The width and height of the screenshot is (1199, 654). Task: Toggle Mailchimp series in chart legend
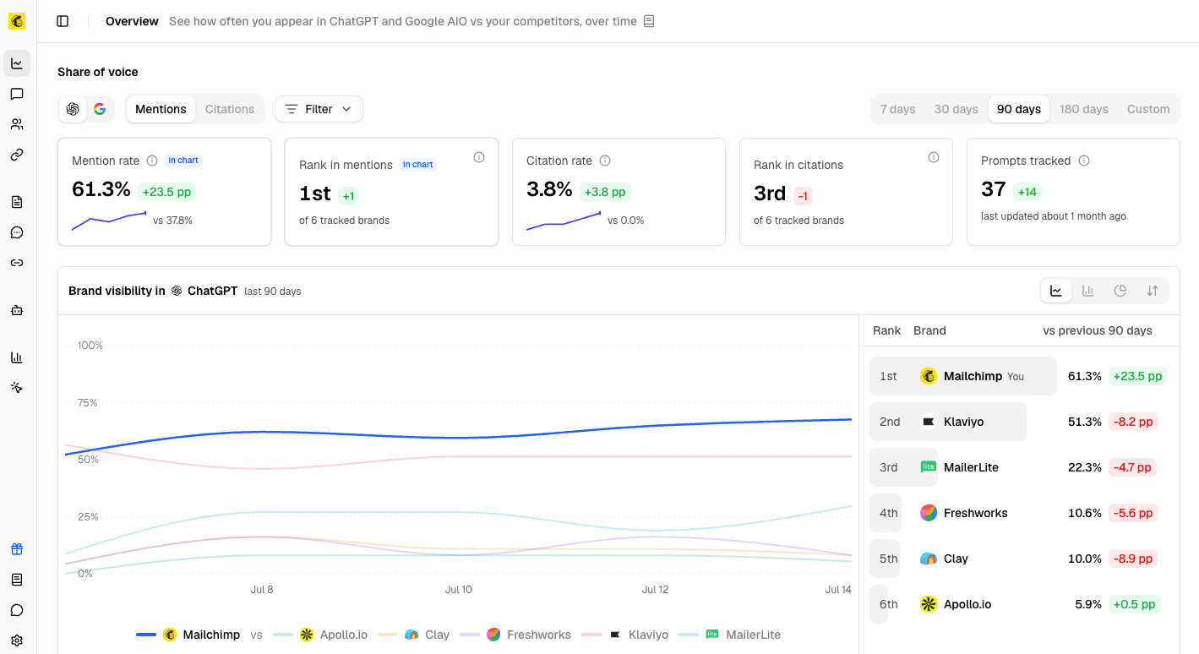[188, 635]
